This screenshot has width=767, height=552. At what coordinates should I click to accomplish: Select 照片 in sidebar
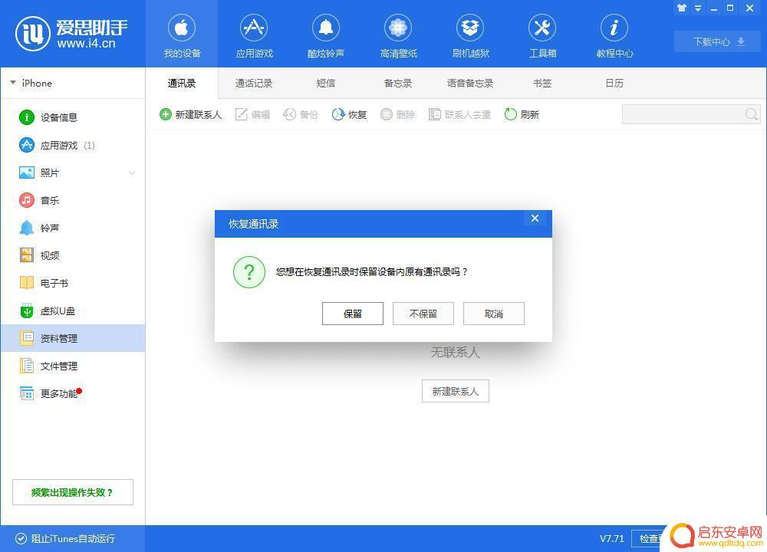(x=72, y=172)
